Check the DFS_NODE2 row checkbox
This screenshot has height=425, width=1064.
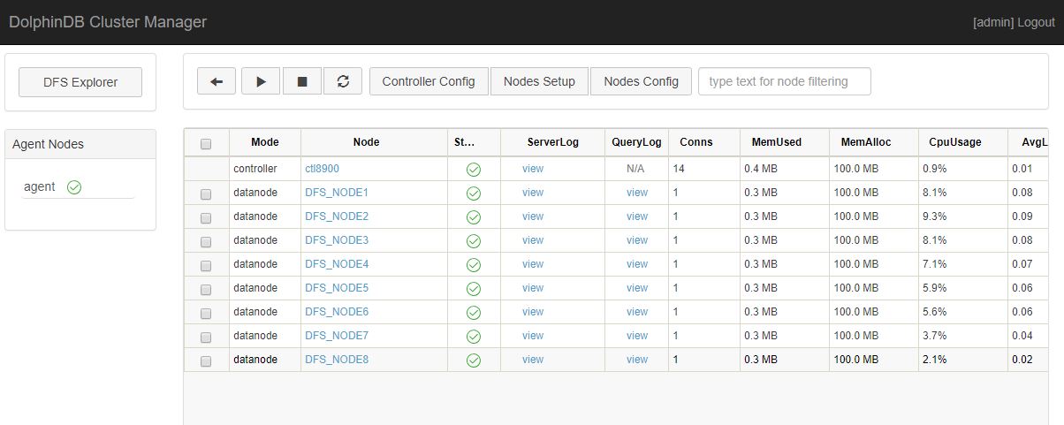point(206,217)
